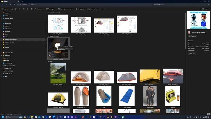
Task: Select the Выводы Explorer tab
Action: 10,1
